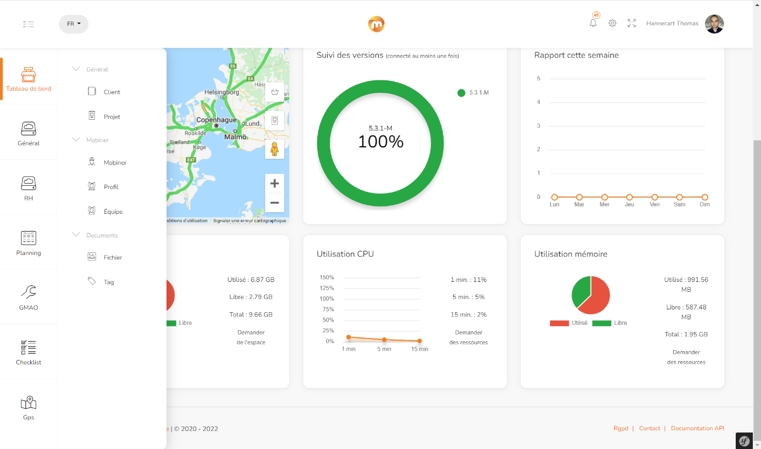Click the Rgpd footer link
Image resolution: width=761 pixels, height=449 pixels.
(620, 428)
